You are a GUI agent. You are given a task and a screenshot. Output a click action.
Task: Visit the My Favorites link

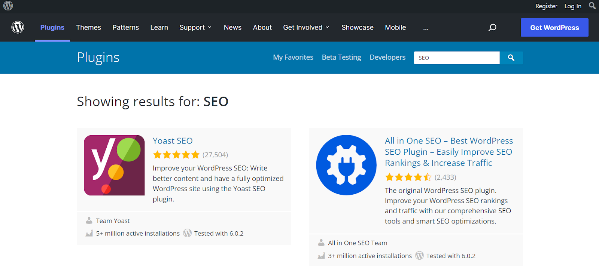click(293, 57)
